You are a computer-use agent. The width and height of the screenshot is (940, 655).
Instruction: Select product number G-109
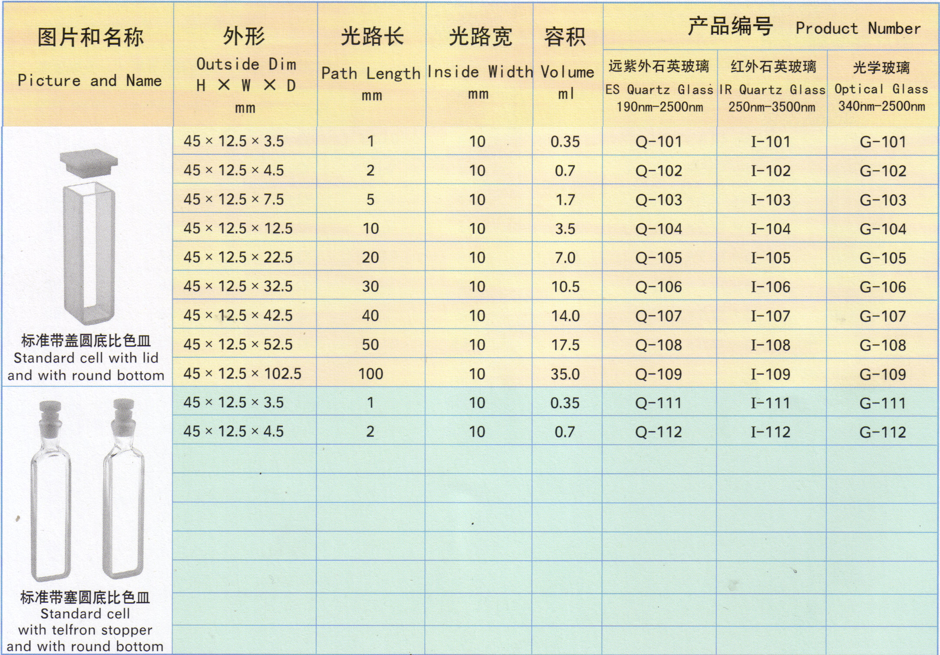coord(883,374)
